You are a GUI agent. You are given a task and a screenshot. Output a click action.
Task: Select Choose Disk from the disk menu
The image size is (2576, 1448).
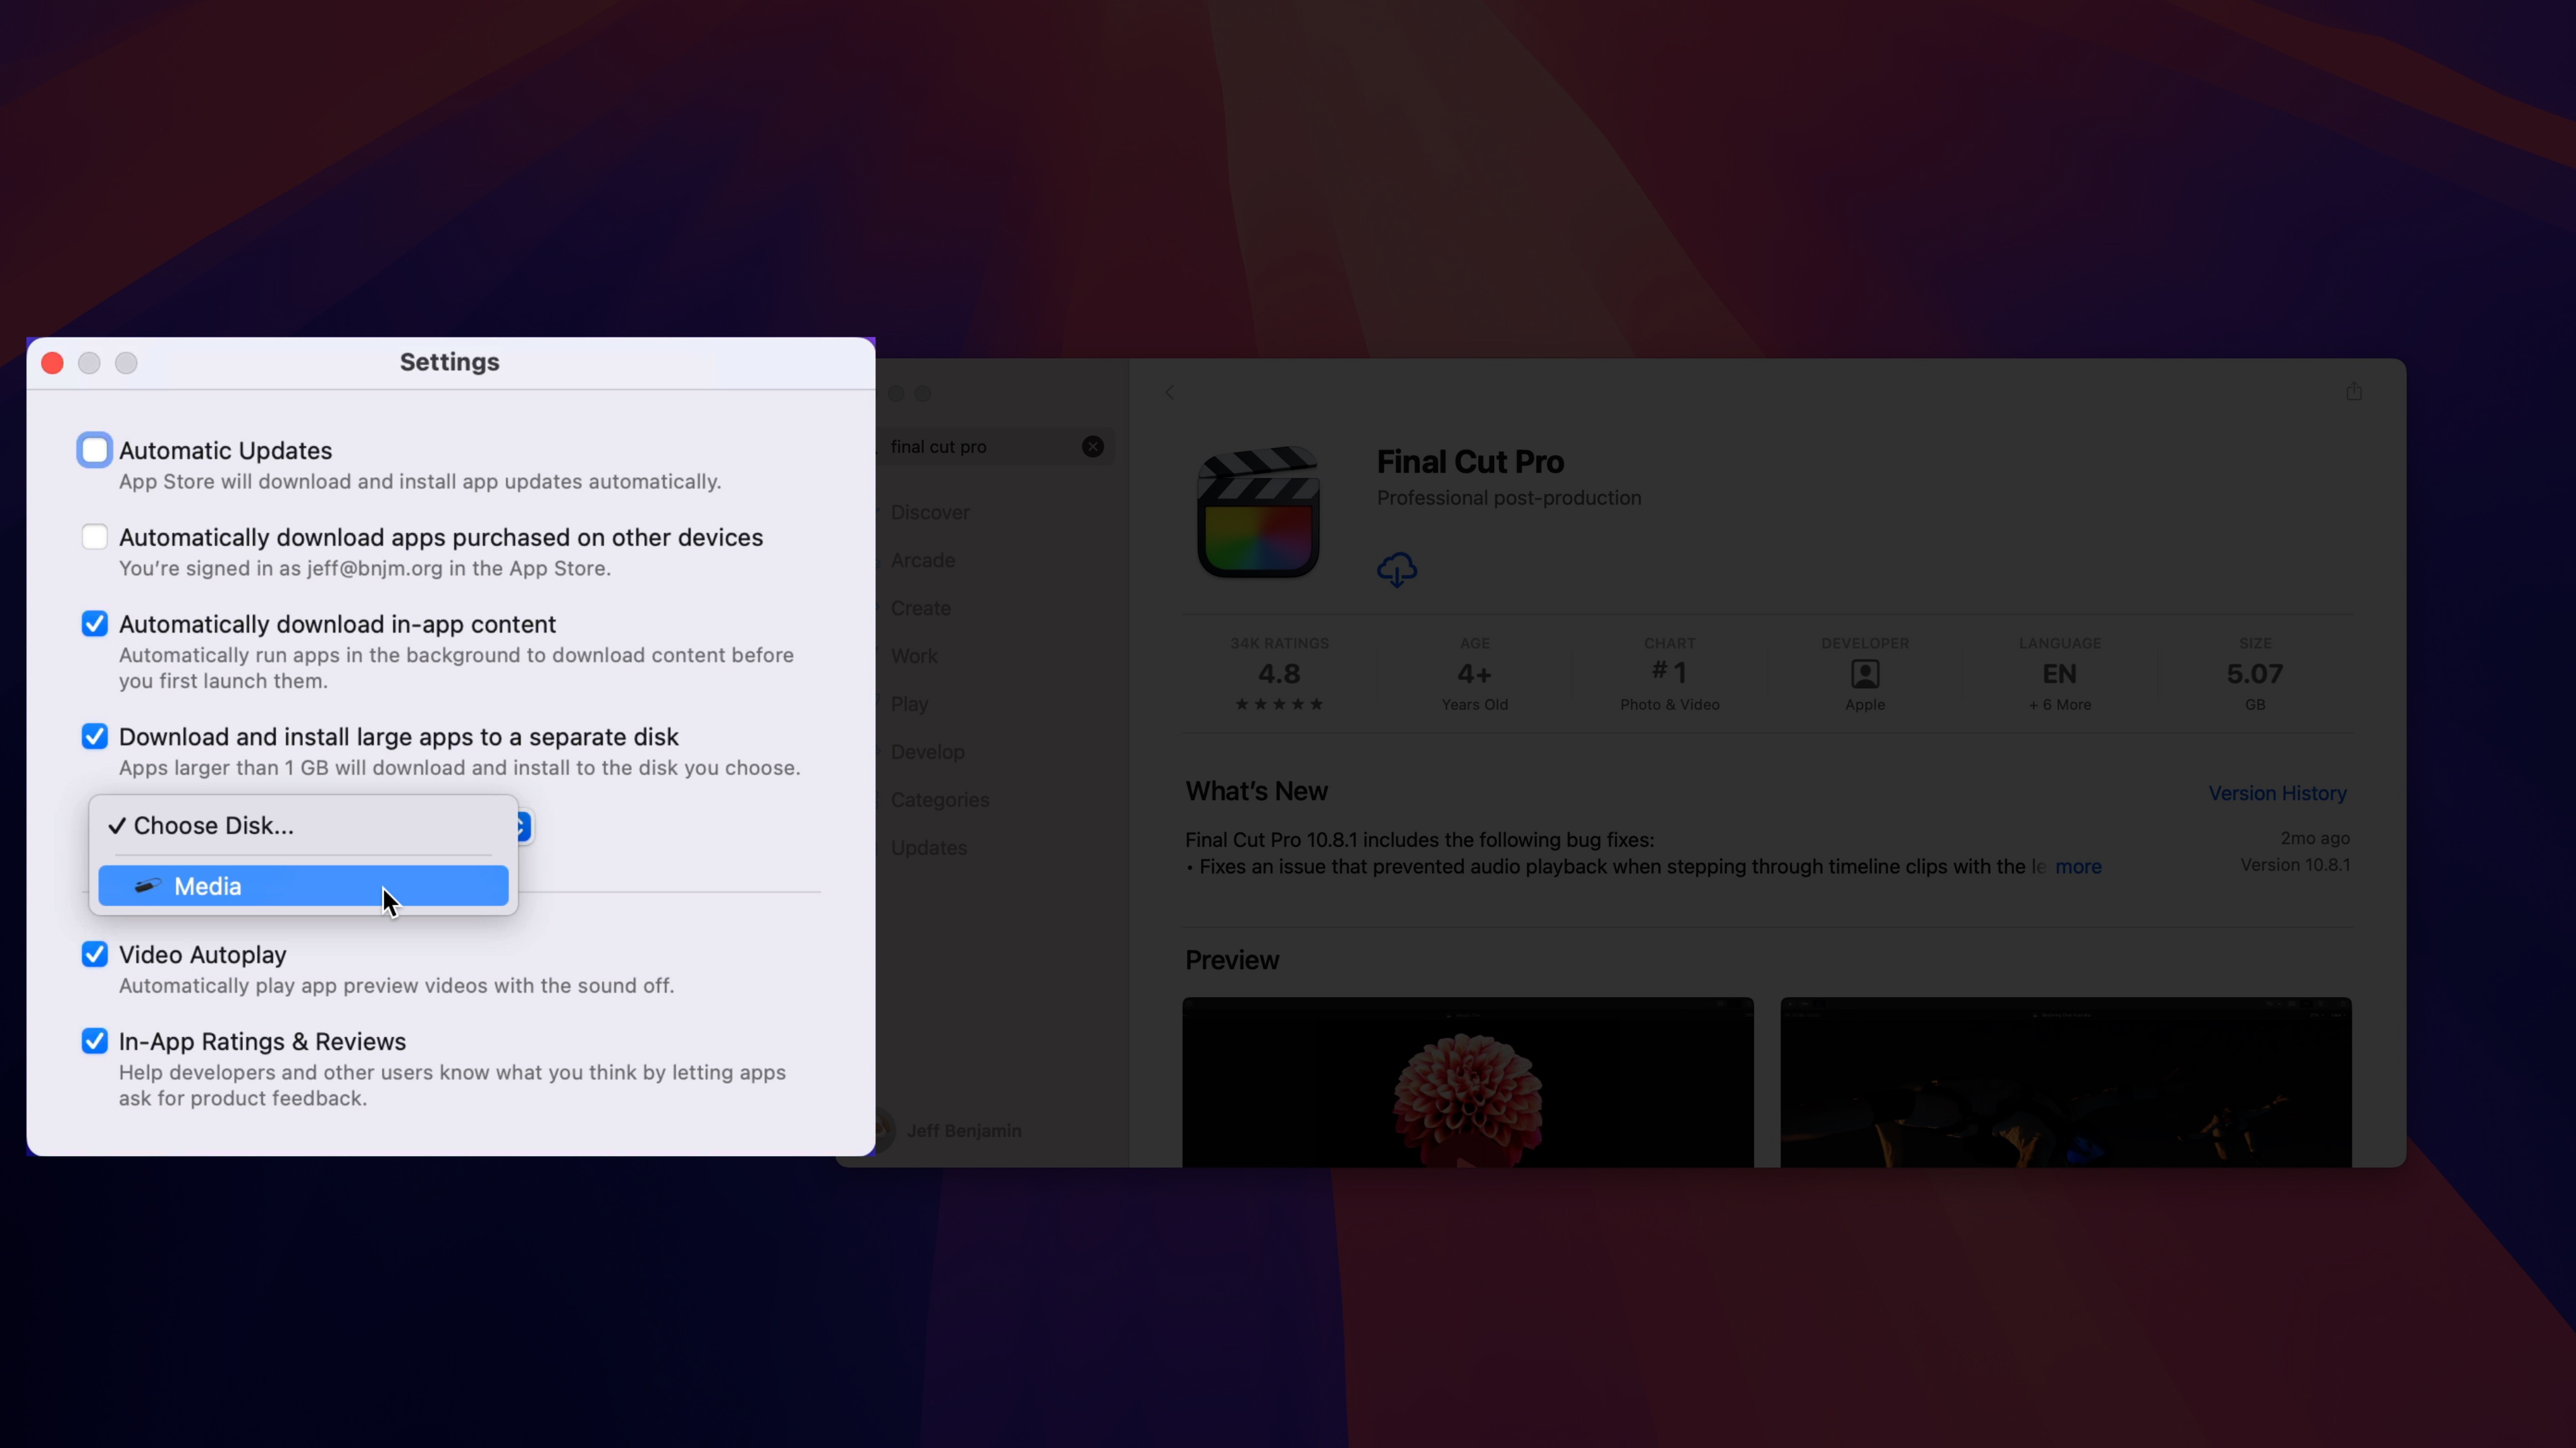(211, 826)
